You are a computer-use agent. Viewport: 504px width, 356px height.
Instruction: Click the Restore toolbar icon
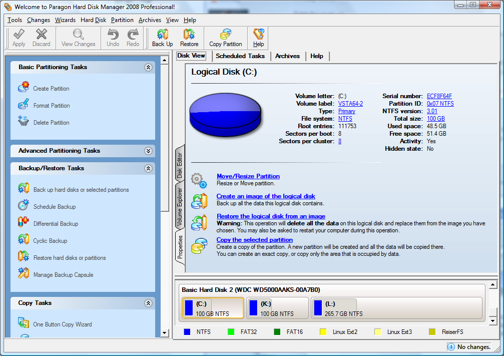click(x=189, y=35)
